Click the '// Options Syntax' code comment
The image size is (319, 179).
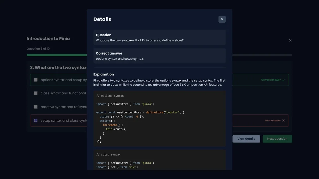coord(110,96)
